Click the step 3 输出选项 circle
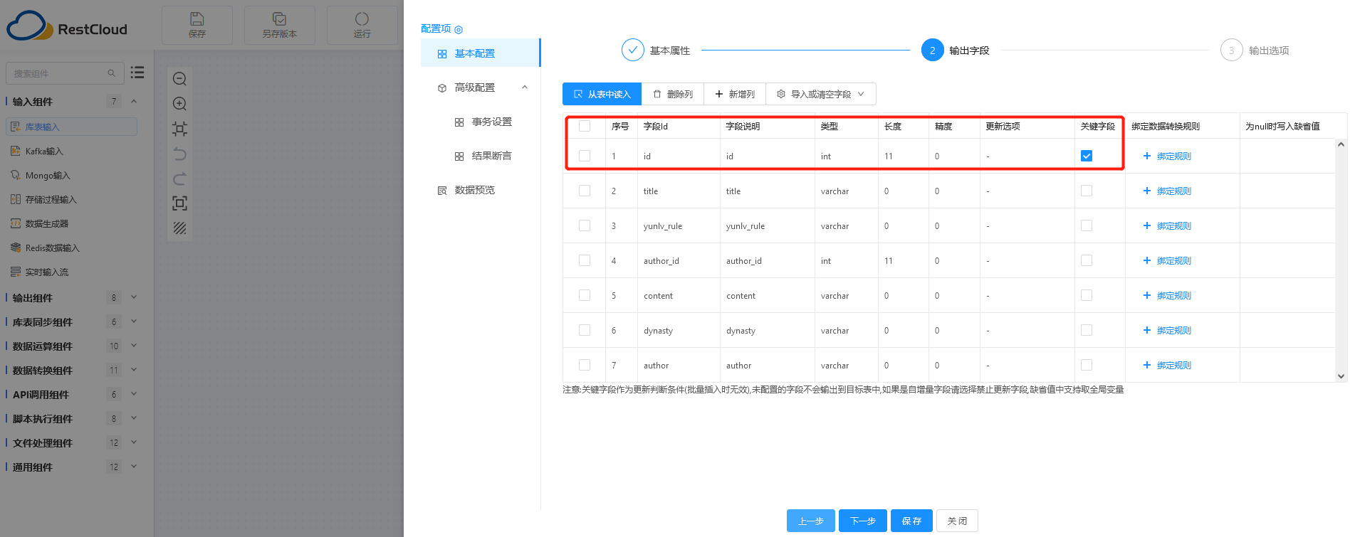The image size is (1360, 537). click(1231, 50)
